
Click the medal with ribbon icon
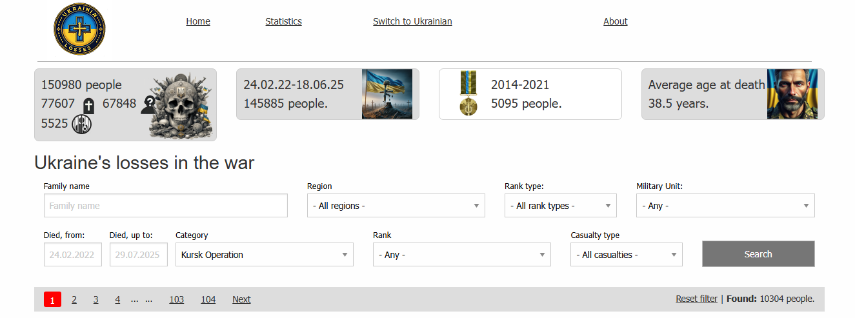click(x=468, y=94)
